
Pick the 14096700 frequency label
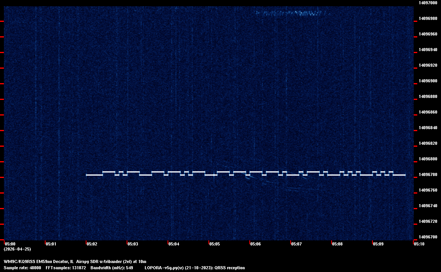coord(427,237)
